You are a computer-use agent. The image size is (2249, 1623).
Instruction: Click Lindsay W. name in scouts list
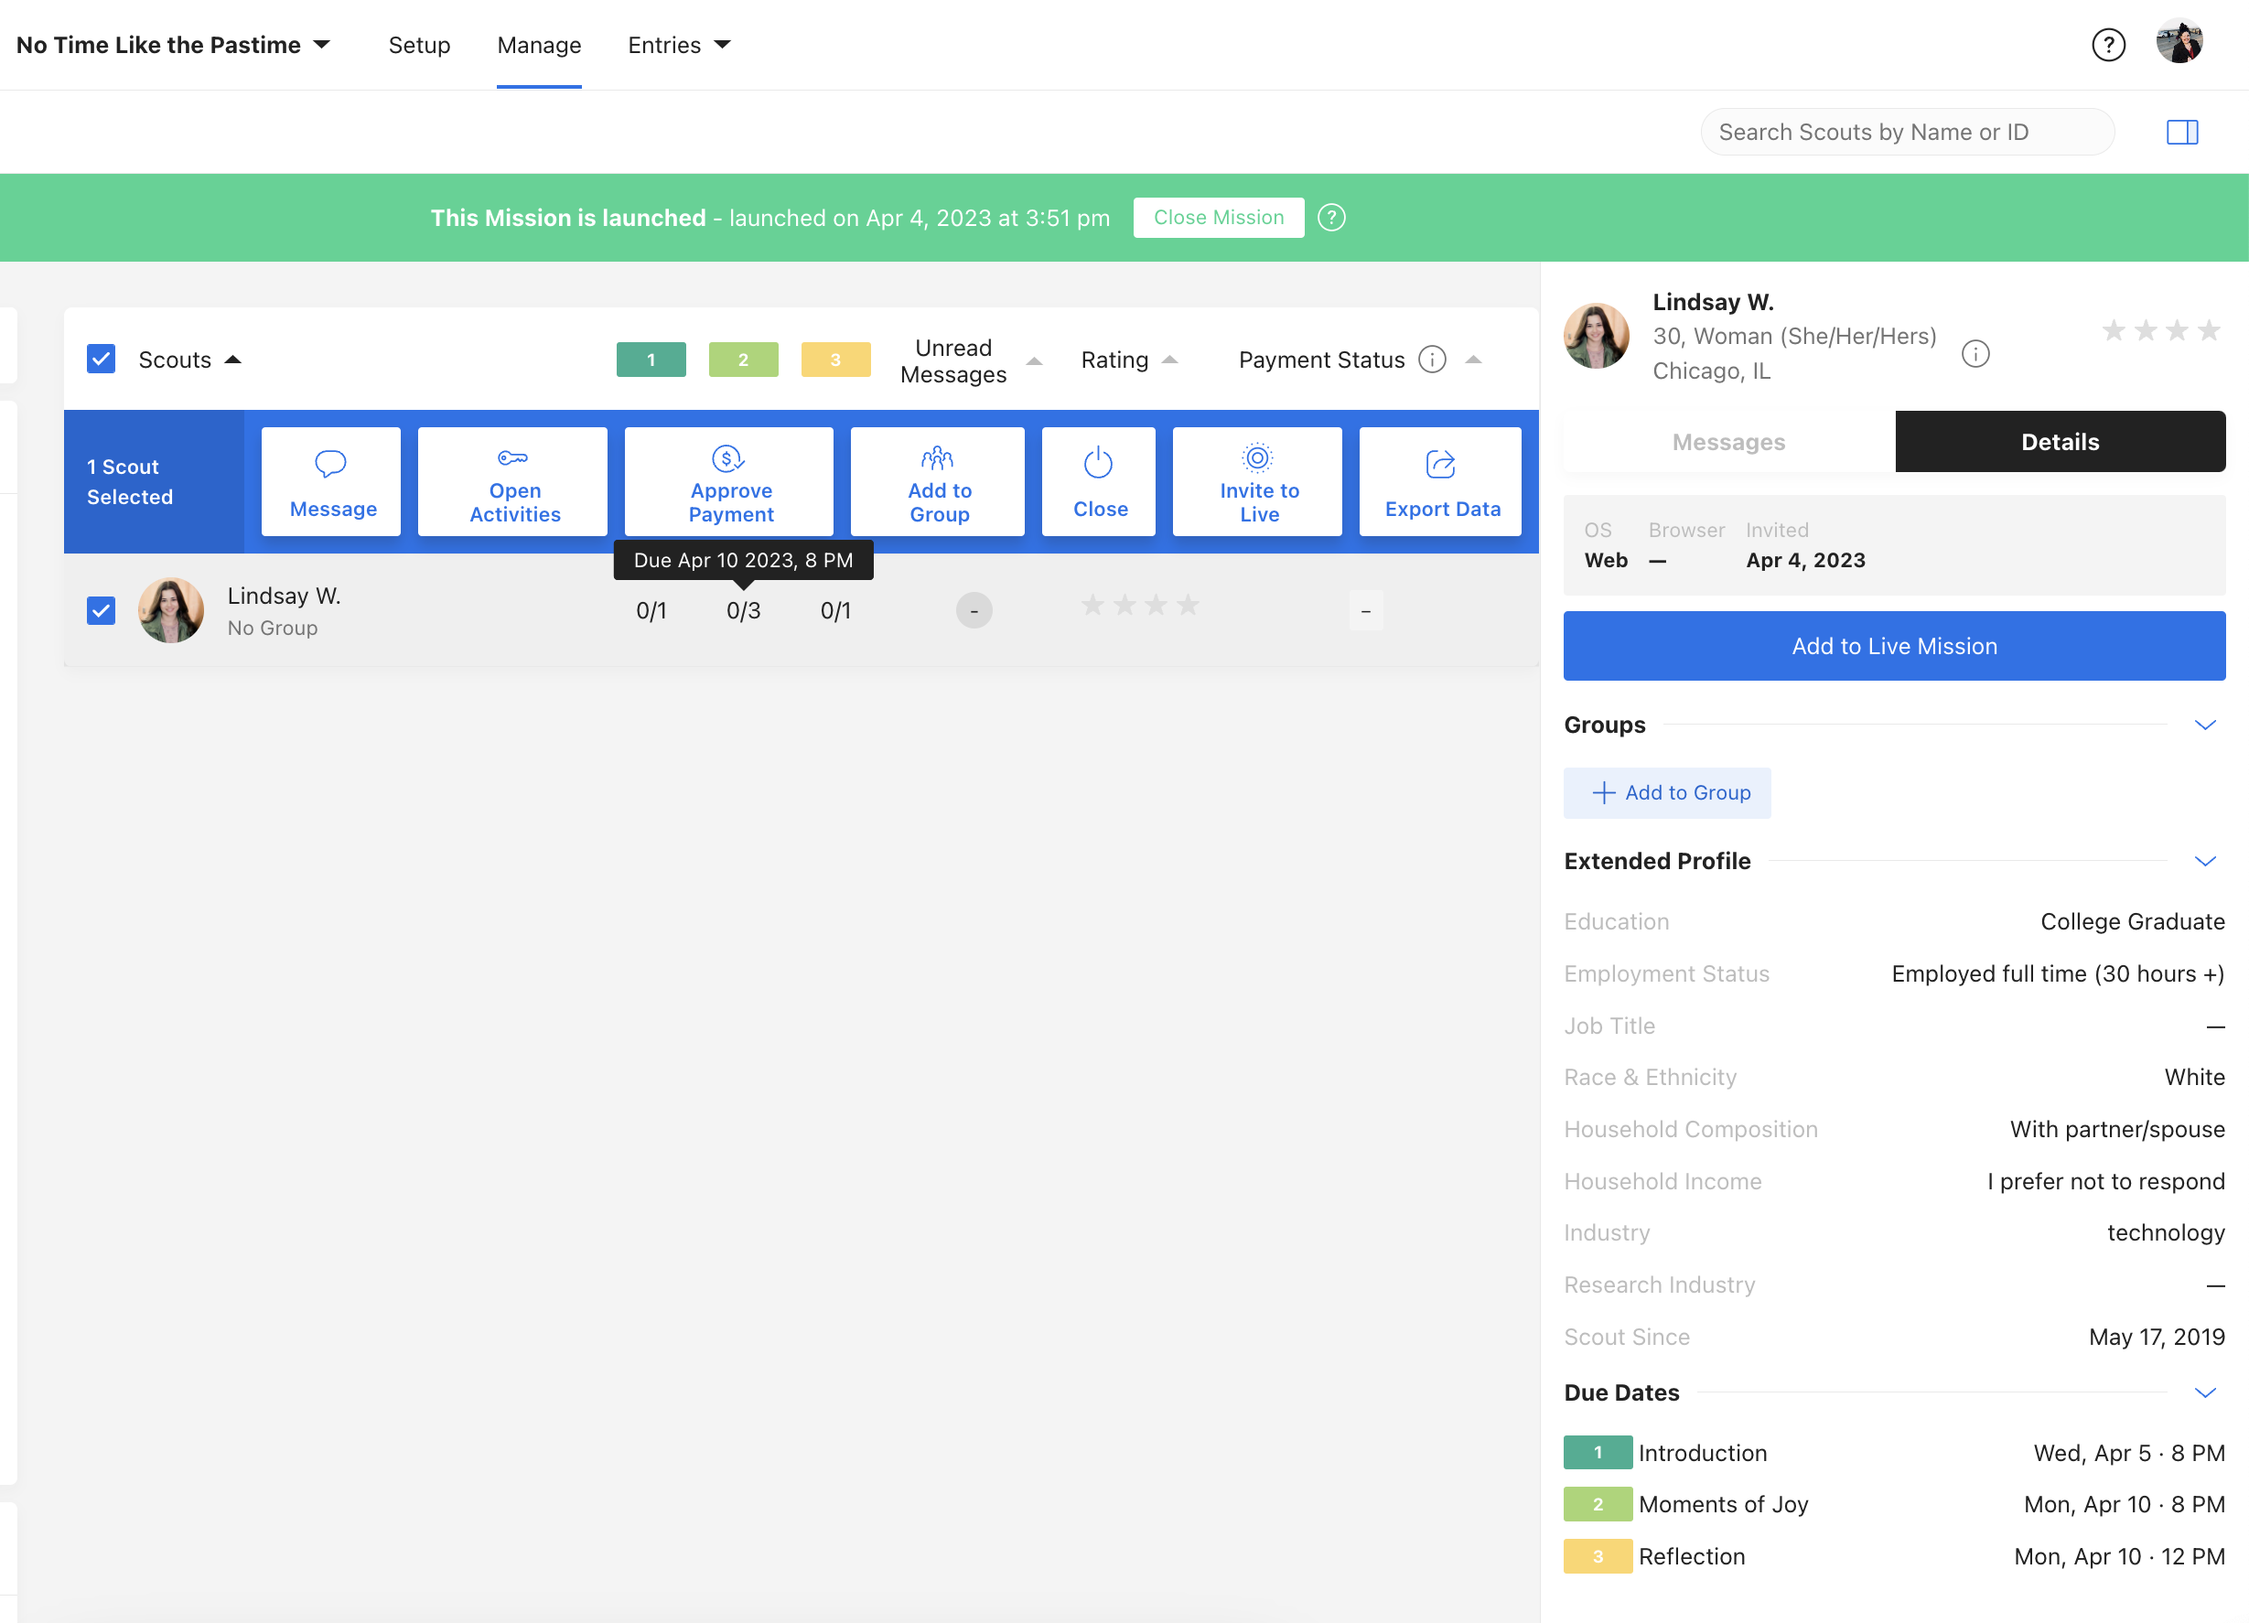pos(284,595)
